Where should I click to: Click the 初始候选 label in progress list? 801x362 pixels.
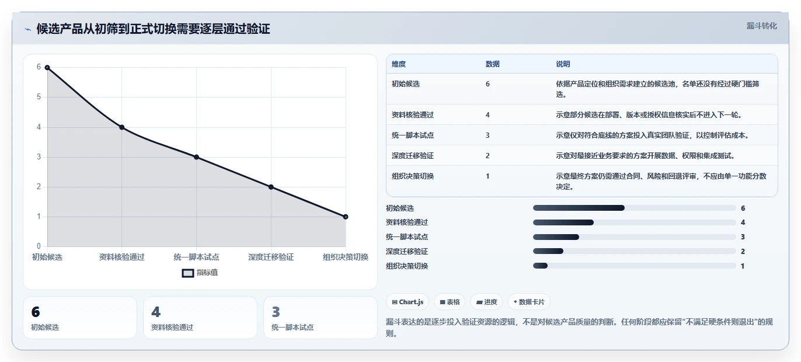(x=400, y=208)
